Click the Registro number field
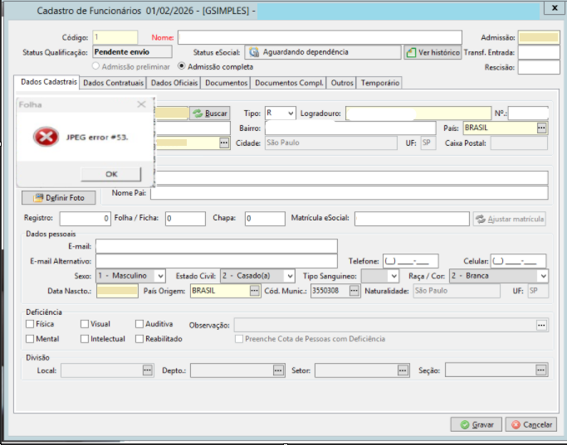The width and height of the screenshot is (567, 445). click(x=86, y=219)
